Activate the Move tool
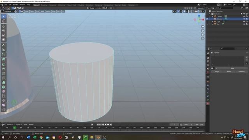 click(4, 26)
